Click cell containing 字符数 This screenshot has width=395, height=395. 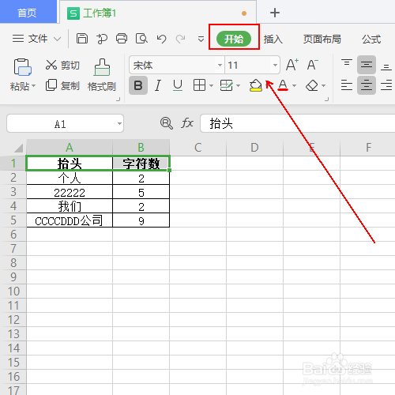[x=141, y=164]
